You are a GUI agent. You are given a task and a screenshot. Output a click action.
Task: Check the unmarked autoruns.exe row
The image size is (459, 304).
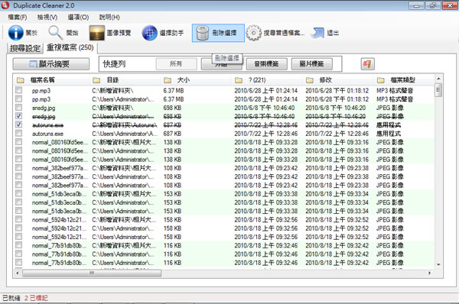click(x=18, y=134)
